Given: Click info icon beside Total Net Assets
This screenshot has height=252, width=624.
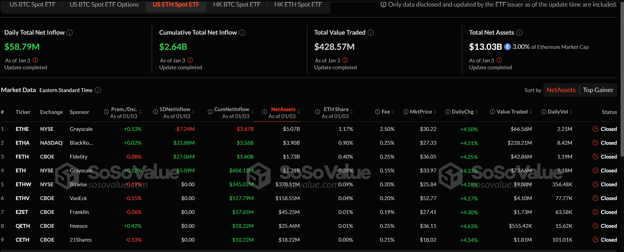Looking at the screenshot, I should 519,33.
